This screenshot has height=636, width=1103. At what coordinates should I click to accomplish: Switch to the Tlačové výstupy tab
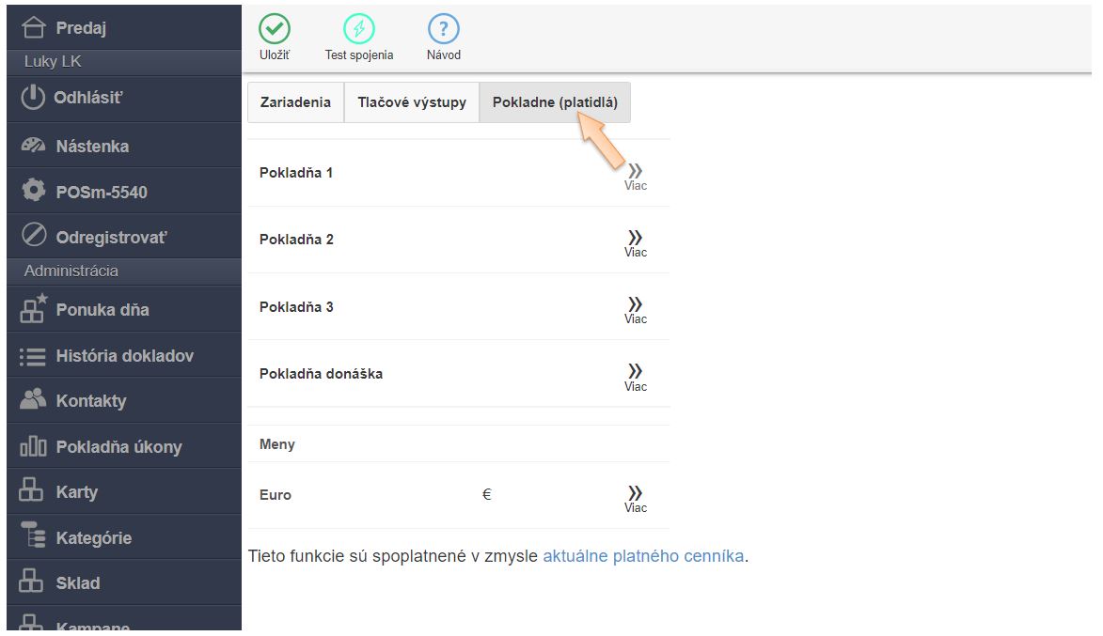pos(412,102)
